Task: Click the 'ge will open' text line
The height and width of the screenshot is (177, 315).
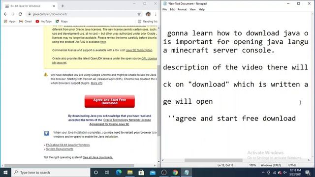Action: pos(188,102)
